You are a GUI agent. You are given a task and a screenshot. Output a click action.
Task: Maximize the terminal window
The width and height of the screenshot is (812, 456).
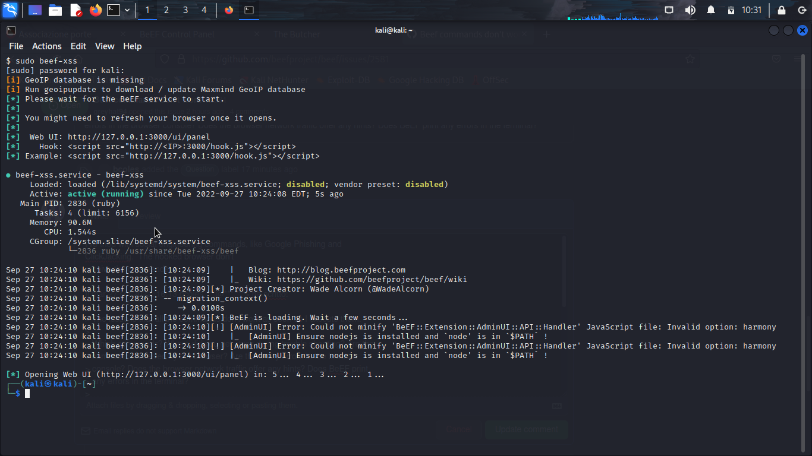tap(788, 30)
